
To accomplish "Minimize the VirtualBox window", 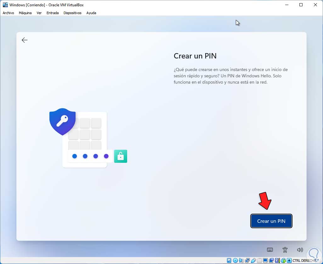I will (x=286, y=5).
